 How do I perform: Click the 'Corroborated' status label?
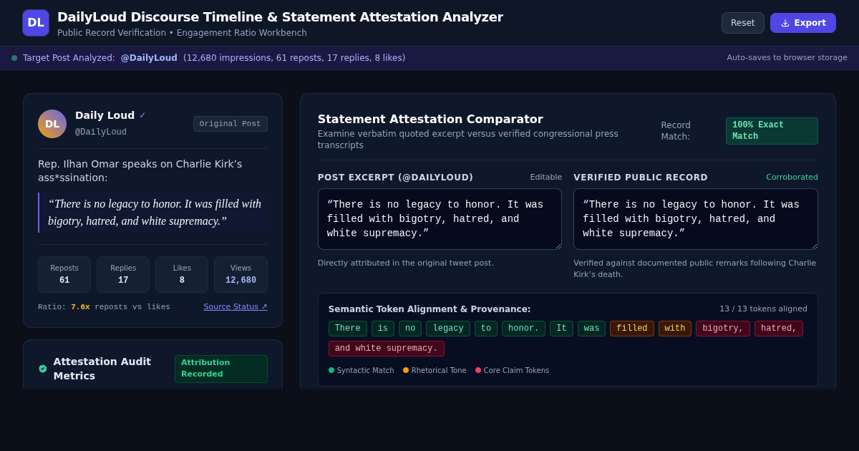point(792,178)
